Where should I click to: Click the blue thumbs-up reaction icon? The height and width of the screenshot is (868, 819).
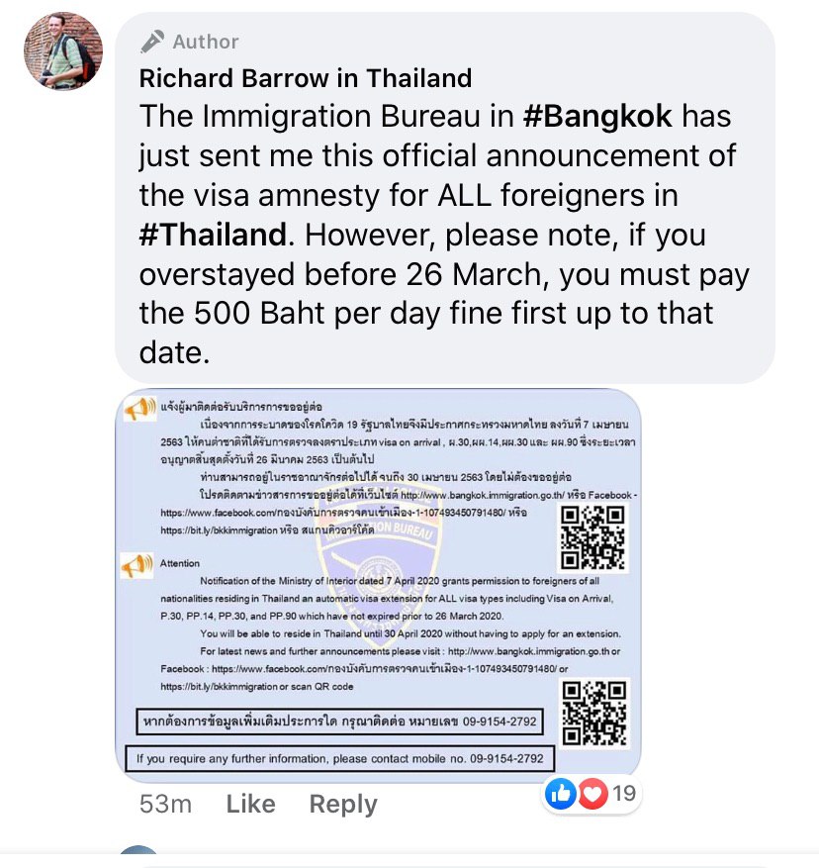(x=560, y=793)
